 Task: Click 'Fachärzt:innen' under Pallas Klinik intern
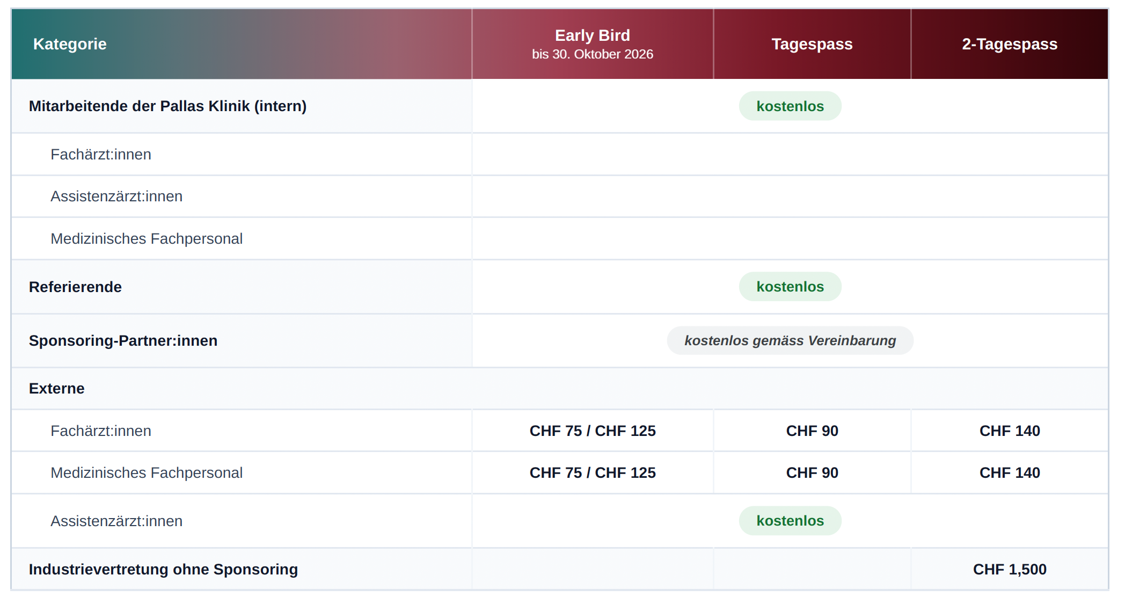[x=101, y=155]
